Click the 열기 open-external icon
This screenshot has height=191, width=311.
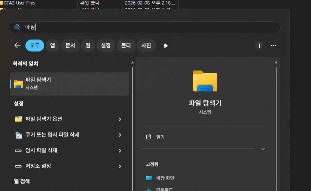tap(149, 137)
